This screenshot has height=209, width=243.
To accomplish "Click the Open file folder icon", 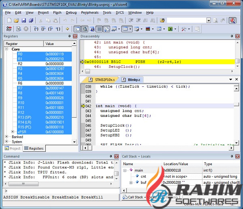I will 16,20.
